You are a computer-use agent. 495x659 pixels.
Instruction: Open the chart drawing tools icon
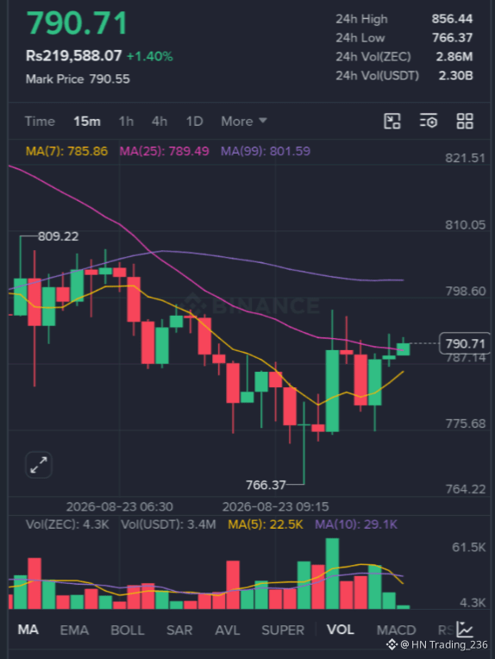click(x=392, y=121)
